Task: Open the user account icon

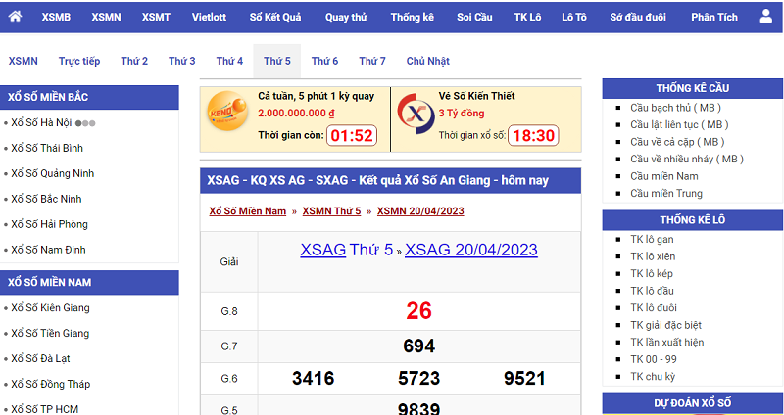Action: (765, 17)
